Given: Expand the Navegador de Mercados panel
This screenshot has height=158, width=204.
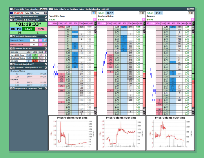Looking at the screenshot, I should 11,16.
